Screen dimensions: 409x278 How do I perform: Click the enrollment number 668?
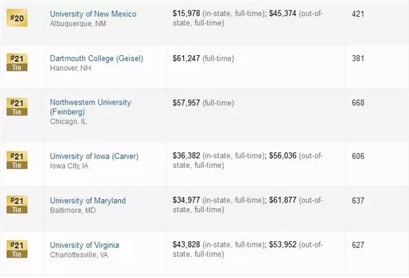pyautogui.click(x=358, y=103)
